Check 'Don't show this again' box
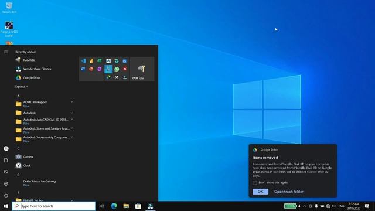This screenshot has height=211, width=375. 255,183
